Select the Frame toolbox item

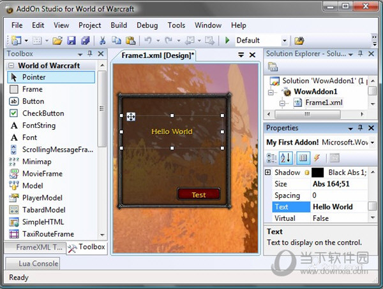[51, 89]
